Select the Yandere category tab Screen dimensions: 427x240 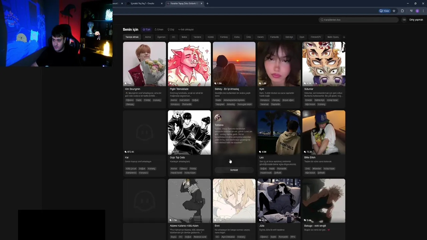197,37
